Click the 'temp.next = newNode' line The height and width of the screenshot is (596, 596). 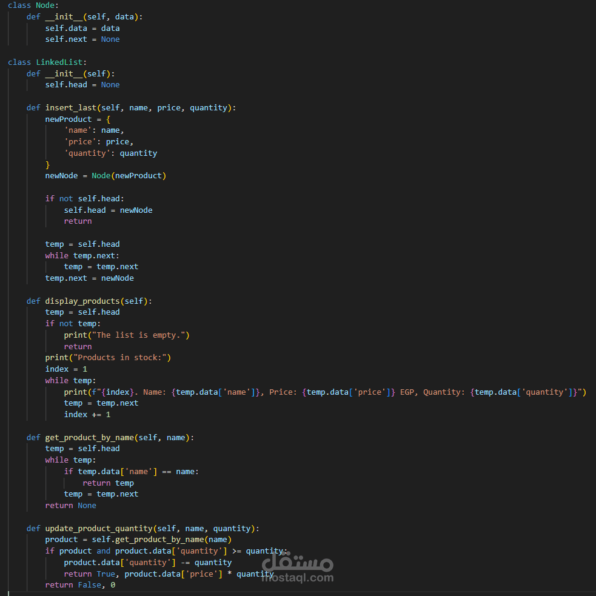click(x=89, y=278)
